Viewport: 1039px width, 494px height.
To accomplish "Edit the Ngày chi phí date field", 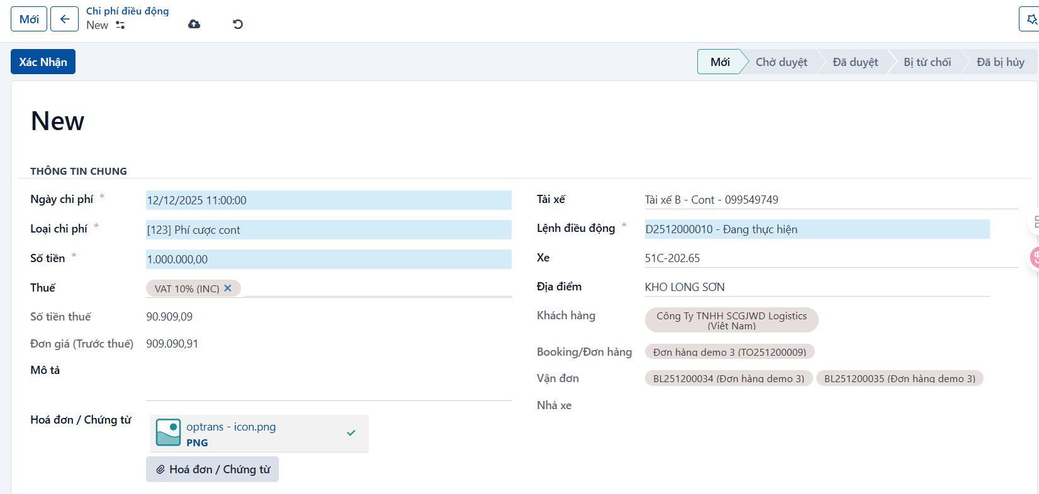I will click(329, 200).
